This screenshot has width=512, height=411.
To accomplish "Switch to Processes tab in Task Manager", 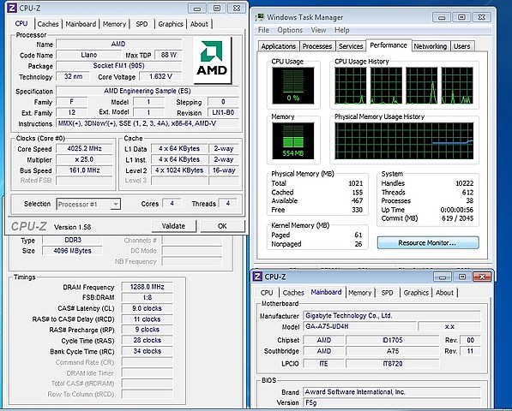I will [317, 46].
